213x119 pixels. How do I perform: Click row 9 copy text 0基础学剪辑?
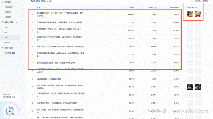tap(49, 79)
